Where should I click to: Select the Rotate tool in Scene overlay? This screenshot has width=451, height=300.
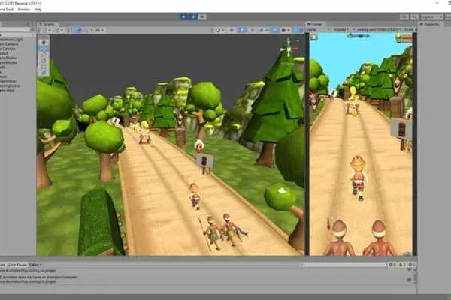[44, 55]
